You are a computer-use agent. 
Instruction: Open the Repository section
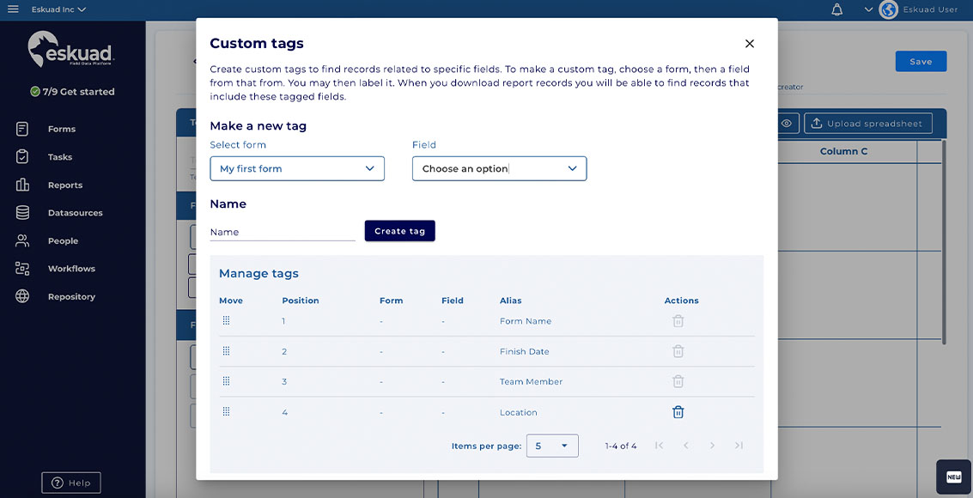73,296
